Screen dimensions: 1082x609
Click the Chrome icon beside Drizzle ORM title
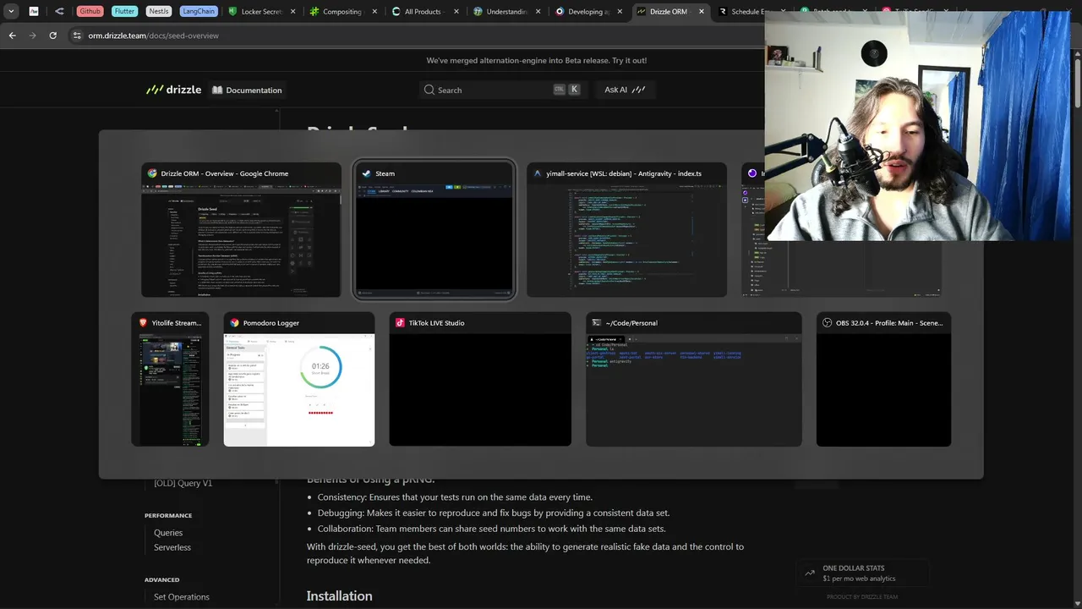(152, 173)
